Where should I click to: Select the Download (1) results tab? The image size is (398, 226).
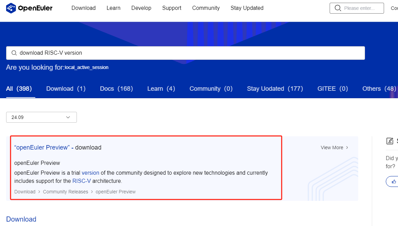point(66,89)
